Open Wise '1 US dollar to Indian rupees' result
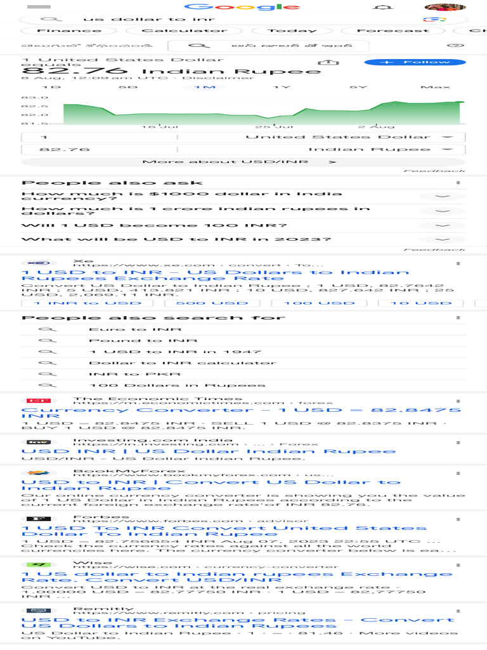The height and width of the screenshot is (650, 487). tap(237, 577)
